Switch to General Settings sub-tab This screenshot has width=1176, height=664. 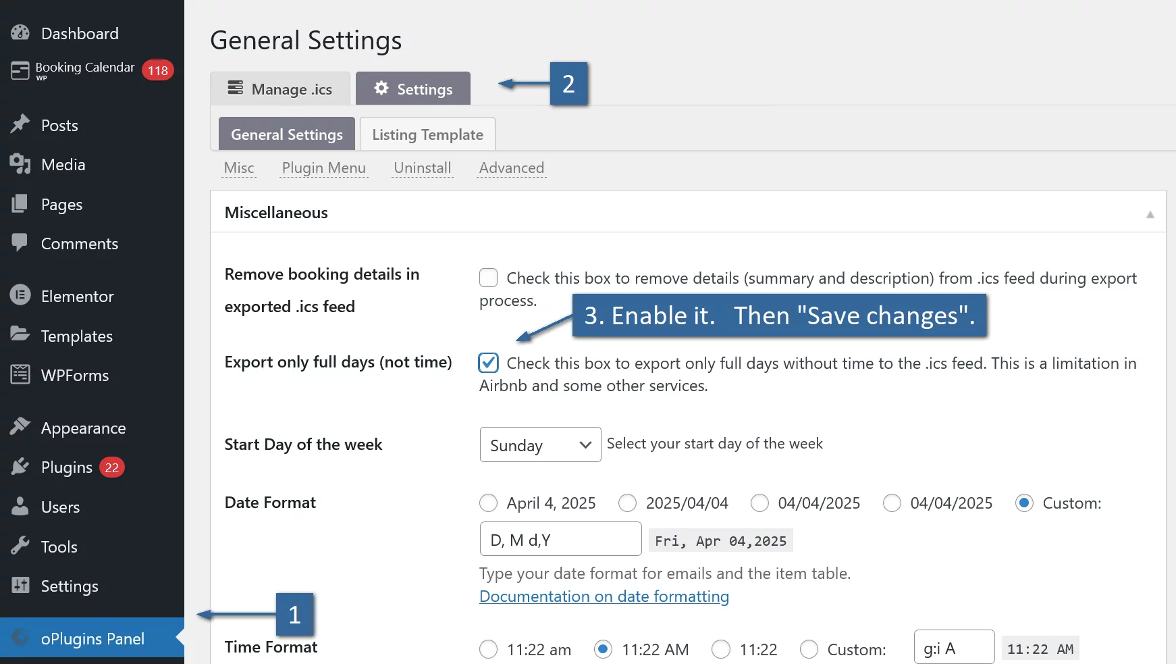[287, 134]
